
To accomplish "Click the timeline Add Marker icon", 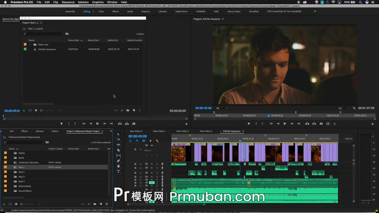I will coord(150,141).
